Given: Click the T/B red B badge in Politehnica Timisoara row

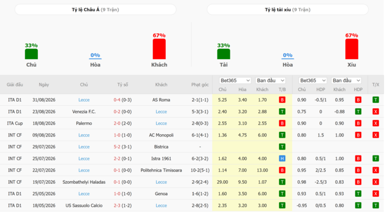Looking at the screenshot, I should 282,170.
